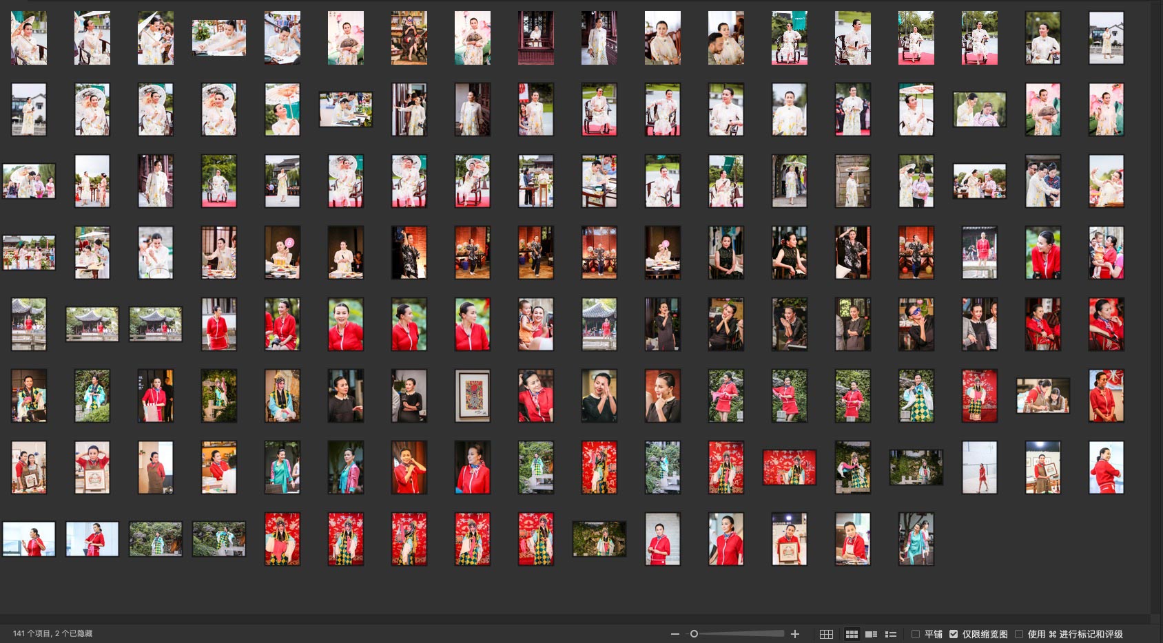The image size is (1163, 643).
Task: Switch to details view icon
Action: coord(871,634)
